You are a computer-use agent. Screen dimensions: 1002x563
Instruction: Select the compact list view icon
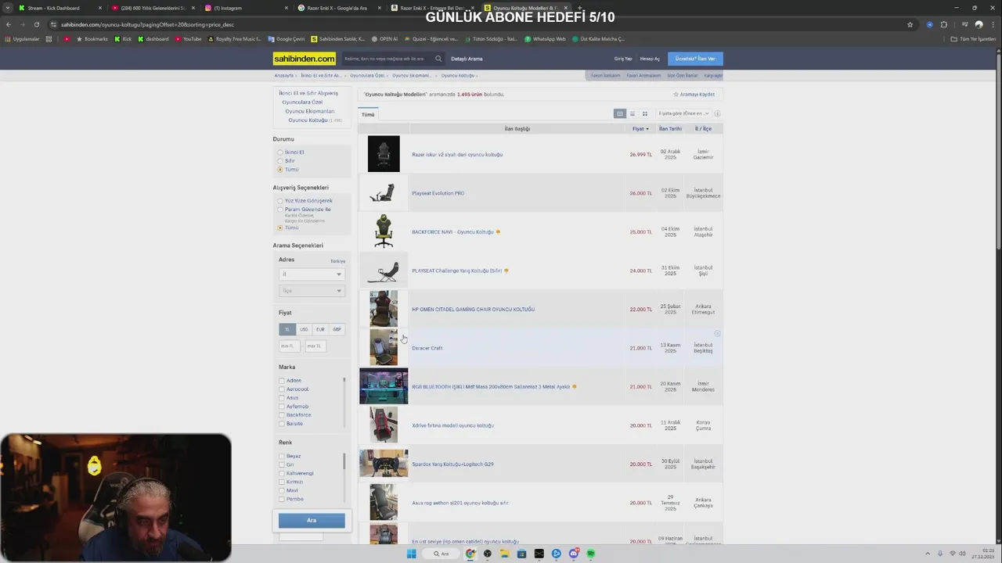pos(633,113)
